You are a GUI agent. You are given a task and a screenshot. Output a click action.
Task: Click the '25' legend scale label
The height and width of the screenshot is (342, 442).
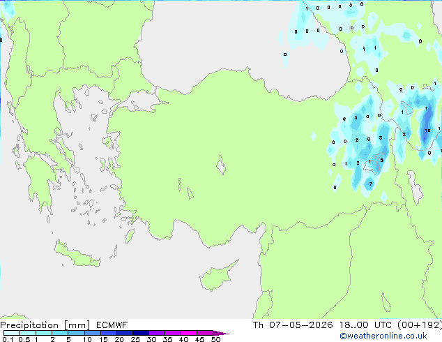(x=135, y=339)
